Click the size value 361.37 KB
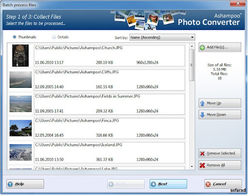248x195 pixels. point(105,160)
